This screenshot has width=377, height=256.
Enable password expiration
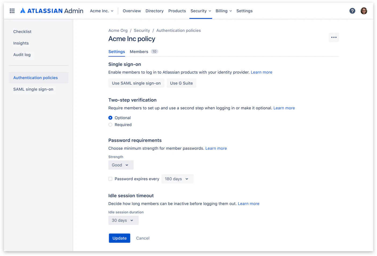coord(110,179)
